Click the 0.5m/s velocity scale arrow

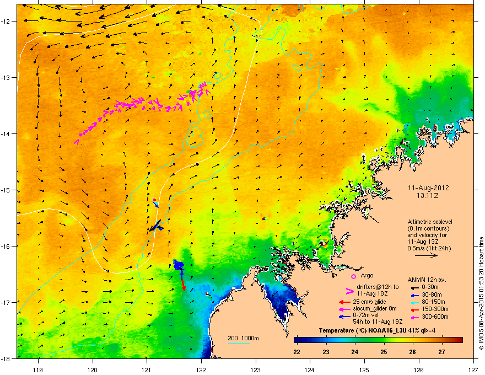426,255
